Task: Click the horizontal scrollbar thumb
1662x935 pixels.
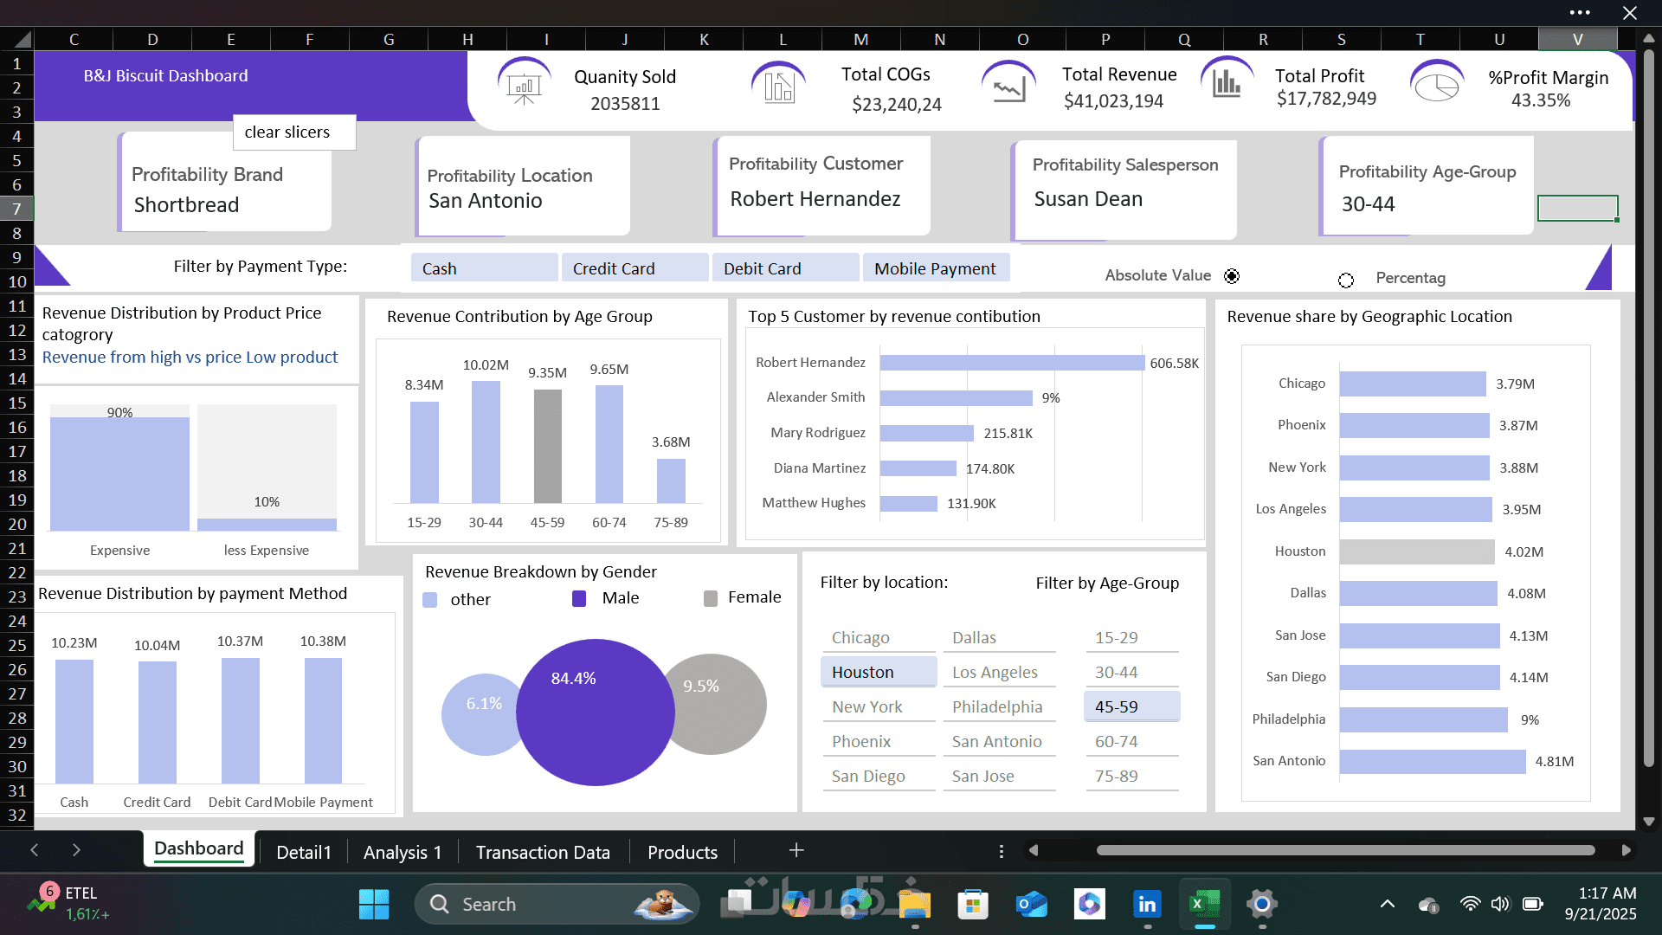Action: point(1344,850)
